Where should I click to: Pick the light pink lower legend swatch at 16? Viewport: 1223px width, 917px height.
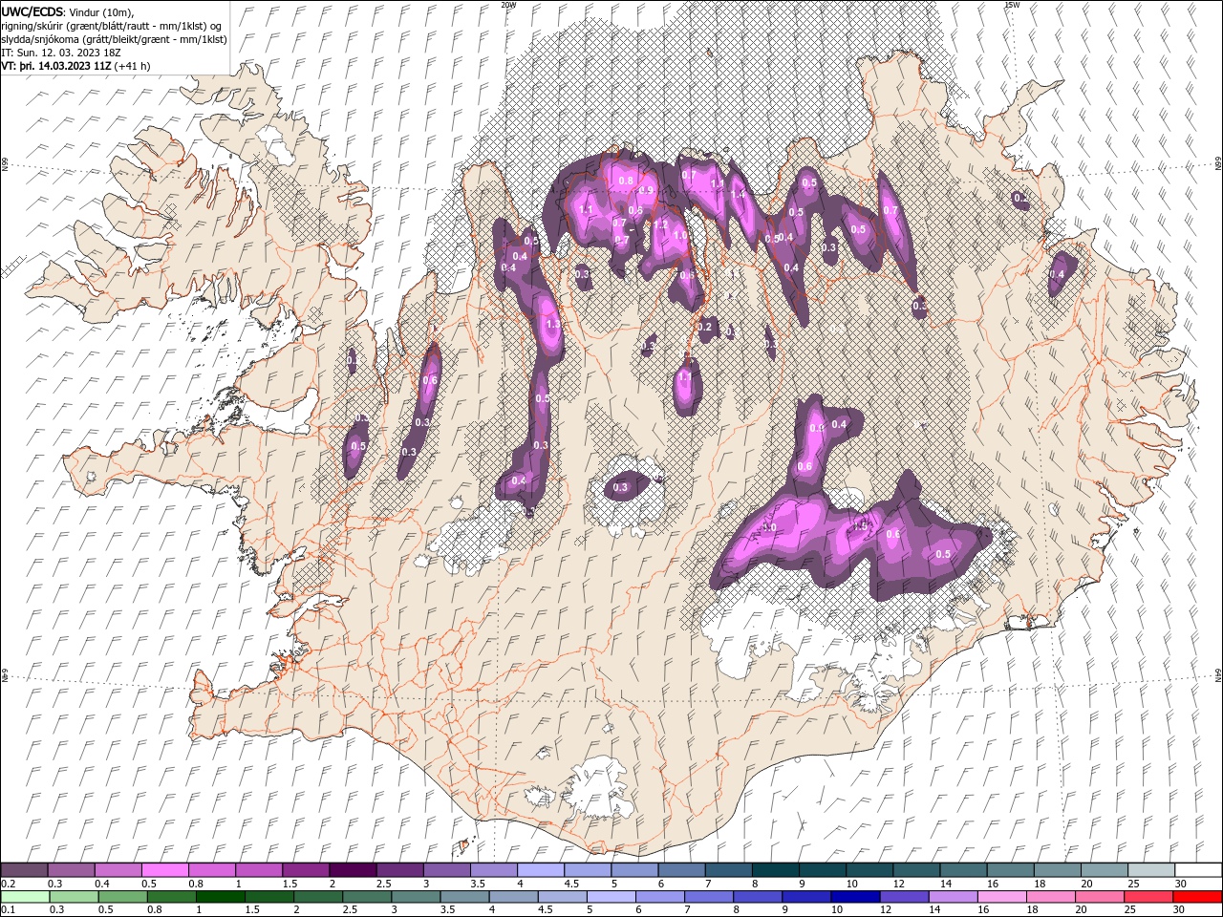(x=1001, y=897)
